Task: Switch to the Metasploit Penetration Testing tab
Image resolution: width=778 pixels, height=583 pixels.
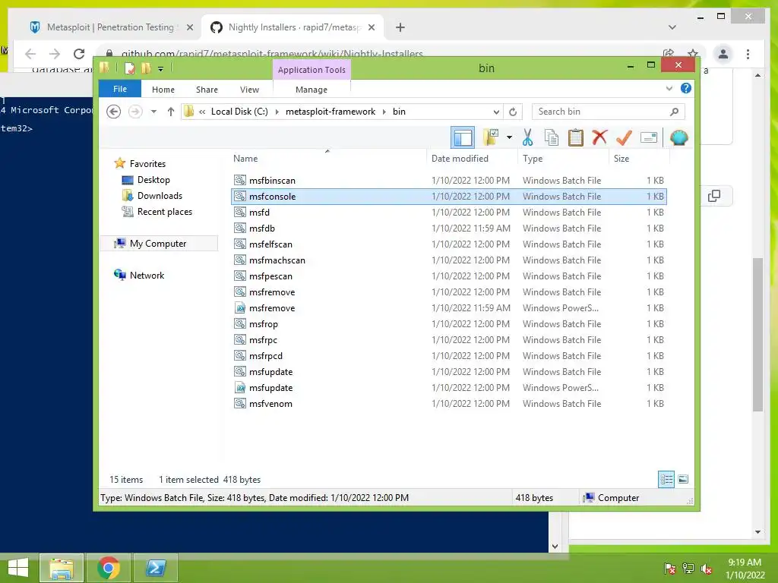Action: pyautogui.click(x=111, y=27)
